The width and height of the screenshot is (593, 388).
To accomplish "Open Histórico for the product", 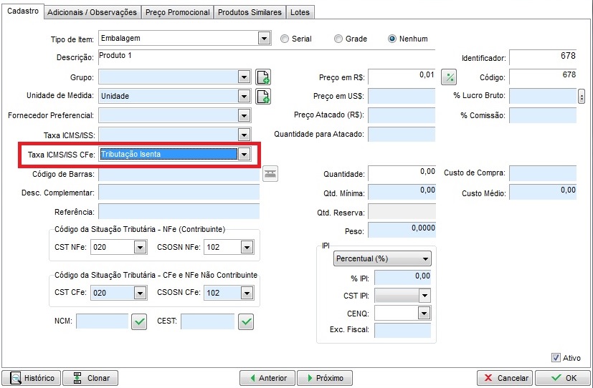I will [x=31, y=378].
